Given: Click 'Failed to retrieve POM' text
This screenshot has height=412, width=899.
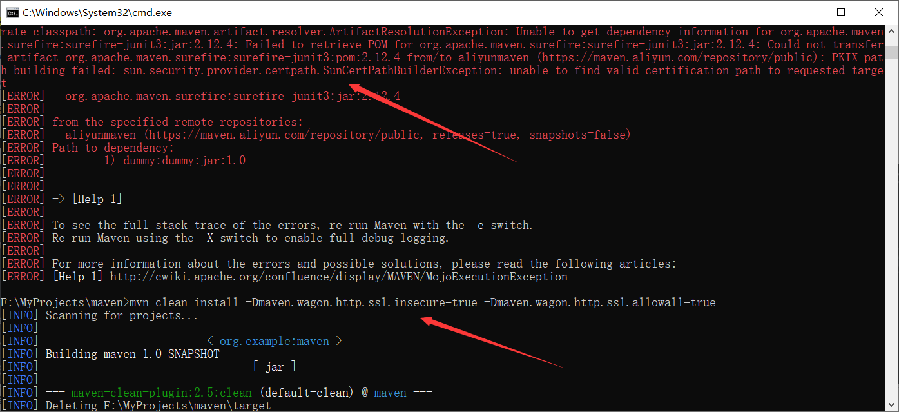Looking at the screenshot, I should coord(316,44).
